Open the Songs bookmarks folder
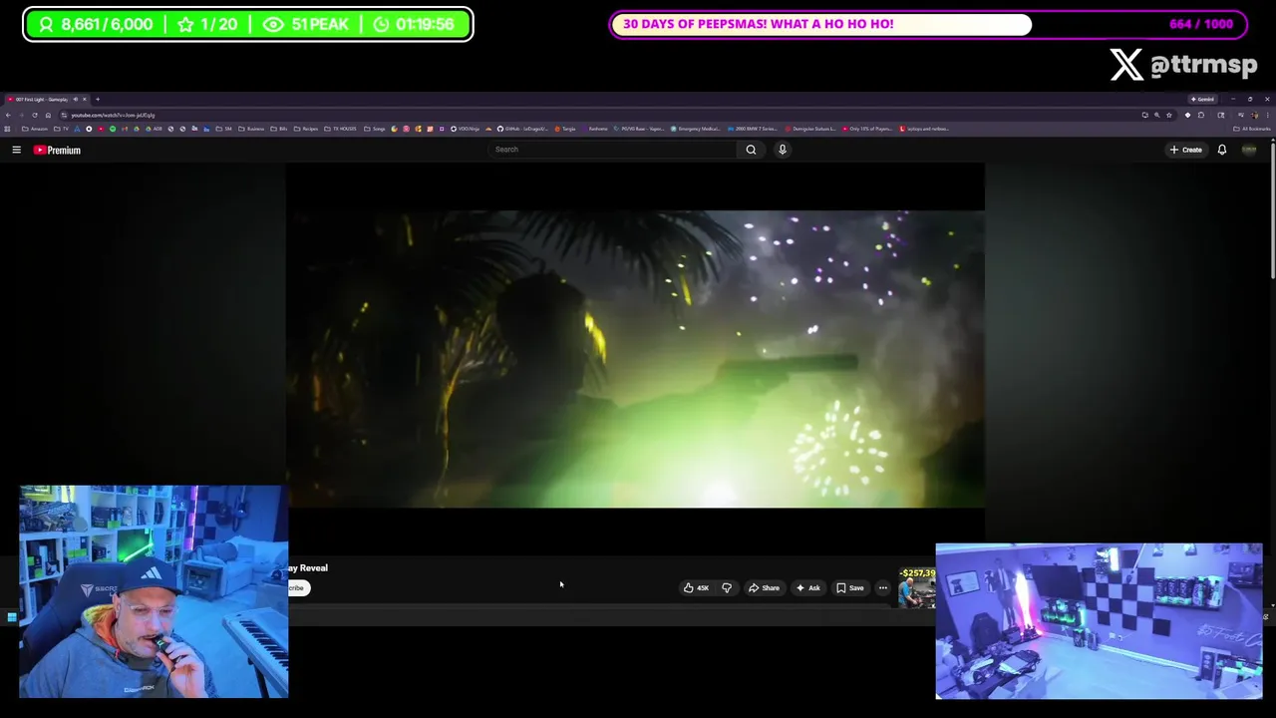 tap(375, 129)
